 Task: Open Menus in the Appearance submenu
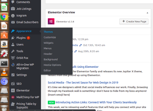pyautogui.click(x=48, y=48)
